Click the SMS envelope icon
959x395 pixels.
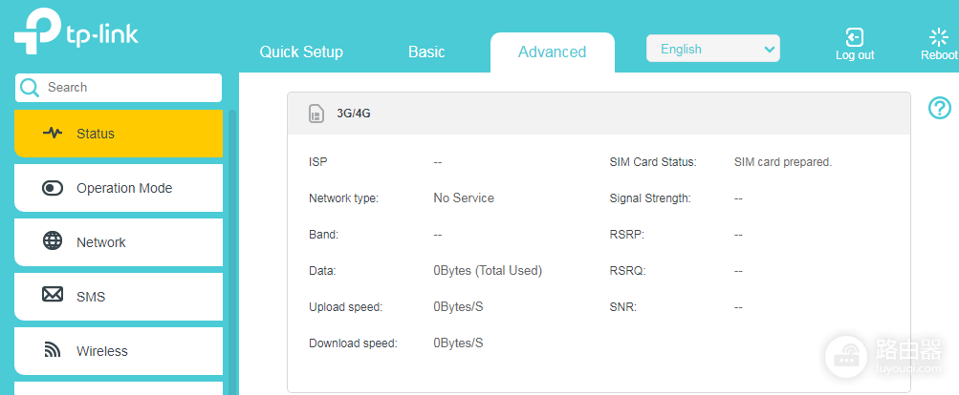pos(53,295)
